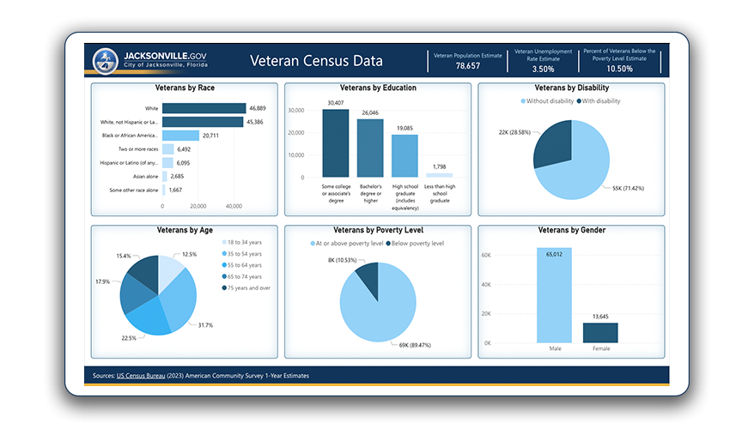Click the Without disability legend dot

pyautogui.click(x=523, y=101)
